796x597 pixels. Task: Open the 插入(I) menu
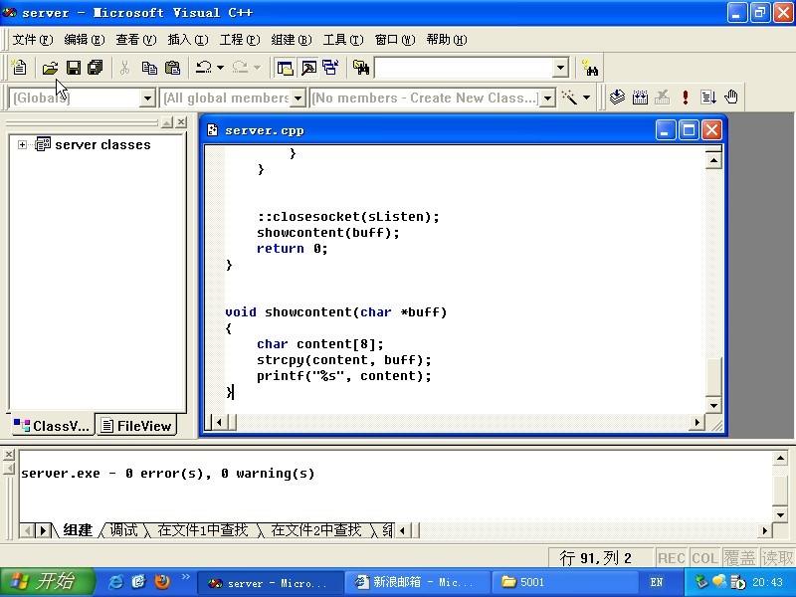(188, 40)
